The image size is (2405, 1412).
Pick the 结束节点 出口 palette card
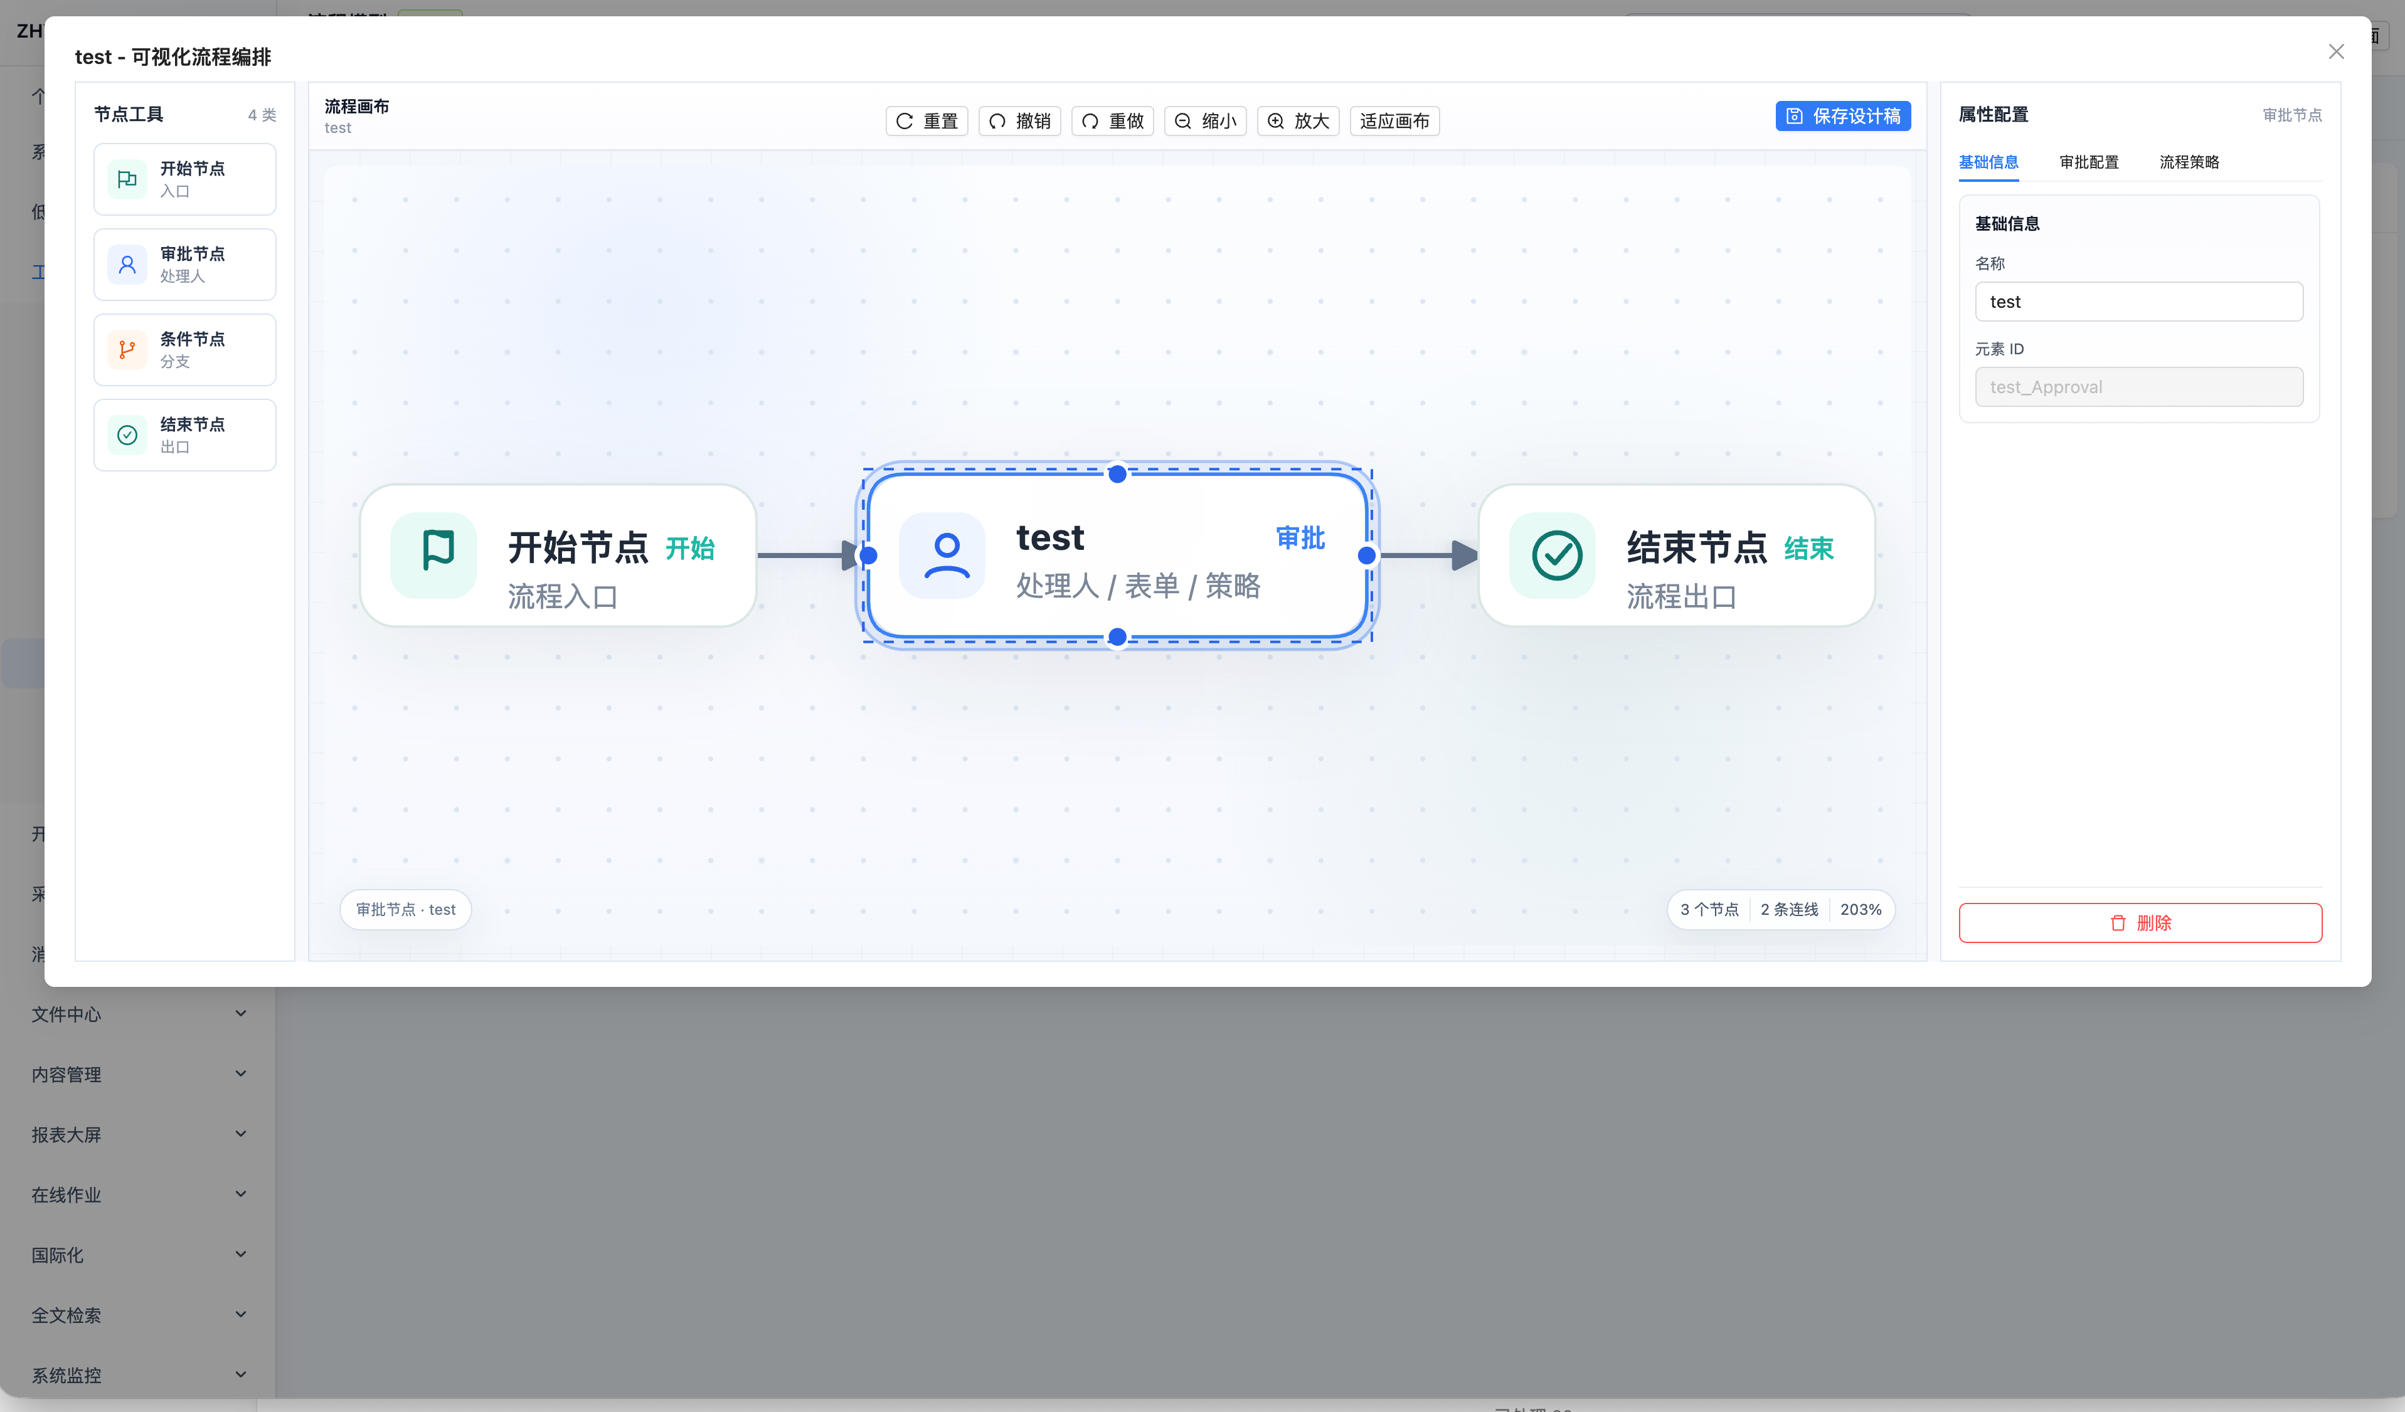tap(185, 435)
